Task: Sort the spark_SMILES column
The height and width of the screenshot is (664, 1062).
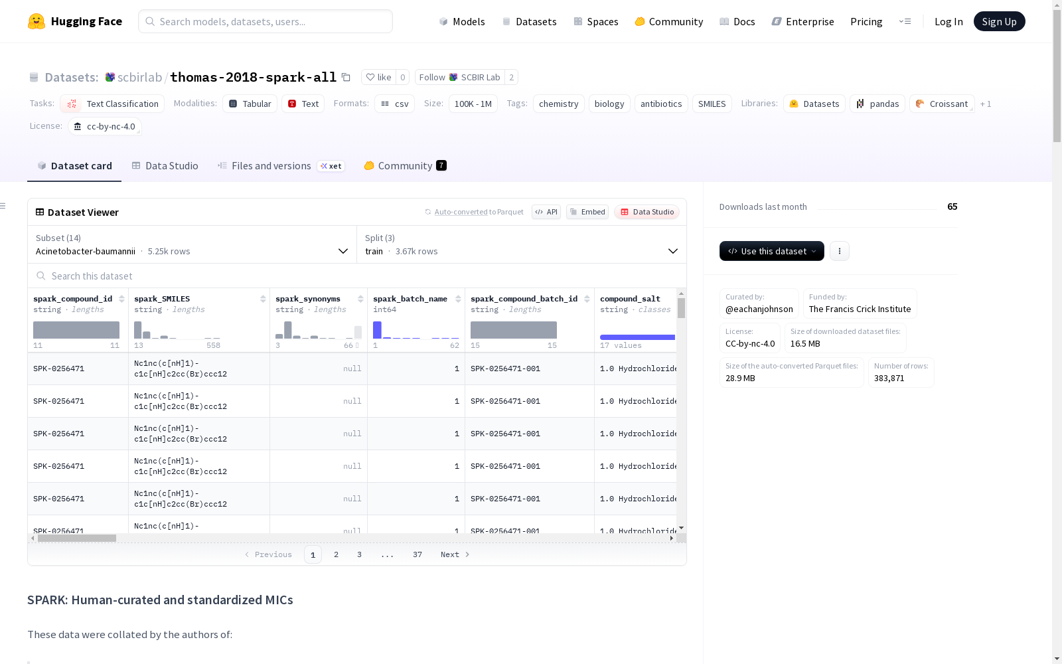Action: pyautogui.click(x=263, y=299)
